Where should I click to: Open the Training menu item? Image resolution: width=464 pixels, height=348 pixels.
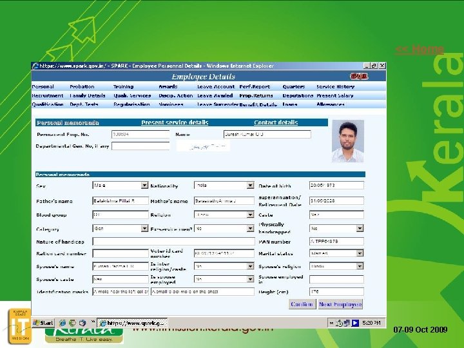click(123, 87)
